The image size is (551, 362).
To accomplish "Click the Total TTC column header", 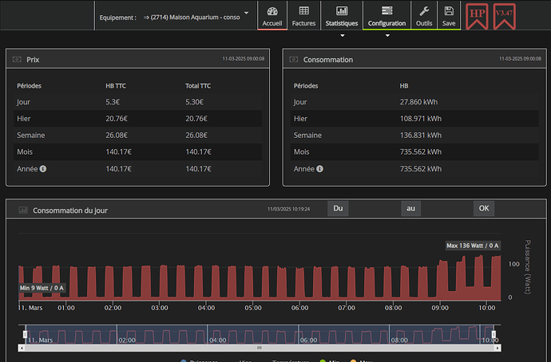I will tap(198, 86).
